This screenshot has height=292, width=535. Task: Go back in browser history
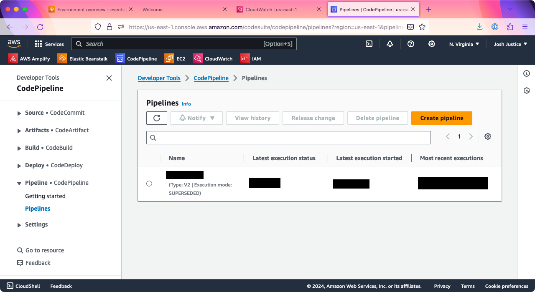coord(10,27)
